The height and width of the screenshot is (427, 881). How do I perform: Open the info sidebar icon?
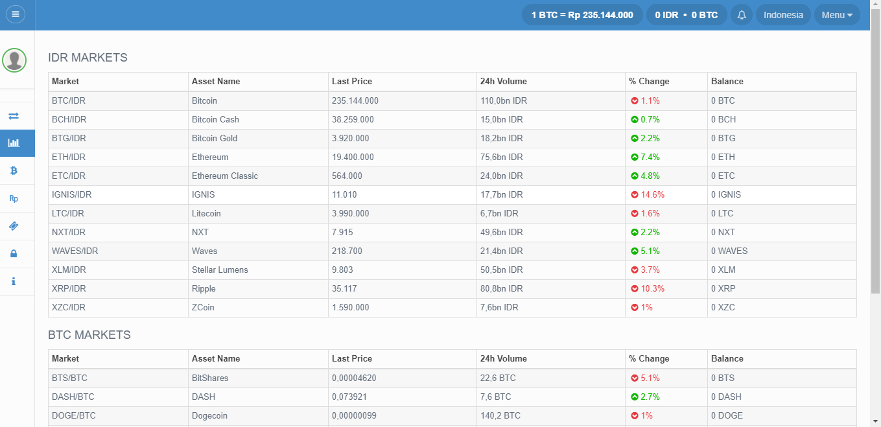coord(14,282)
